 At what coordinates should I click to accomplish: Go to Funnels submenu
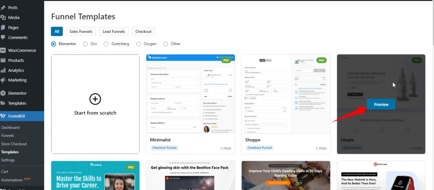(x=8, y=135)
